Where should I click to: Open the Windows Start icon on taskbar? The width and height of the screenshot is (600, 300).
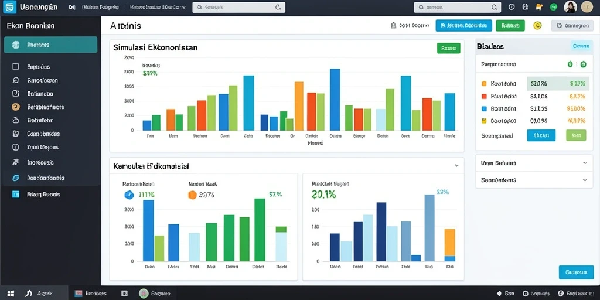click(11, 294)
